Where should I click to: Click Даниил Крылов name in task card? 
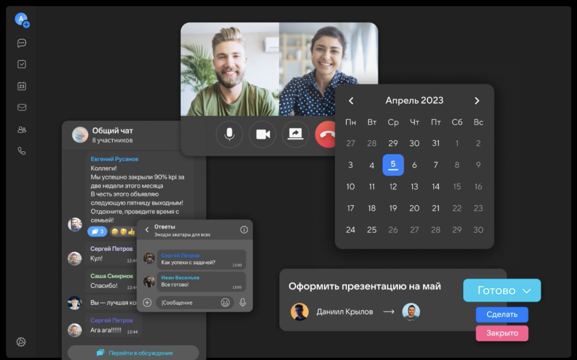[x=345, y=312]
